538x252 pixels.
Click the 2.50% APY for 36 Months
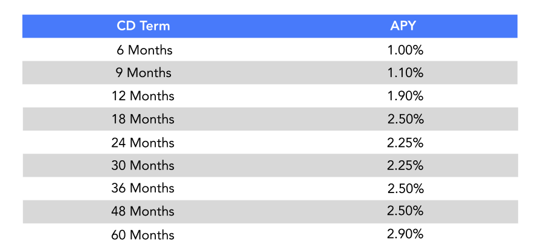[406, 188]
